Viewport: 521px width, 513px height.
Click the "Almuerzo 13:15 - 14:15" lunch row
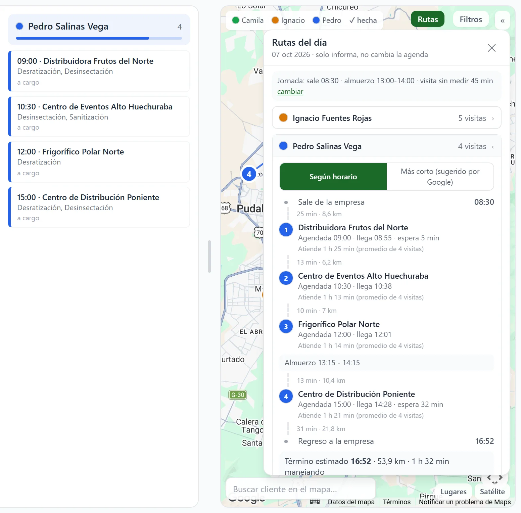click(x=387, y=363)
